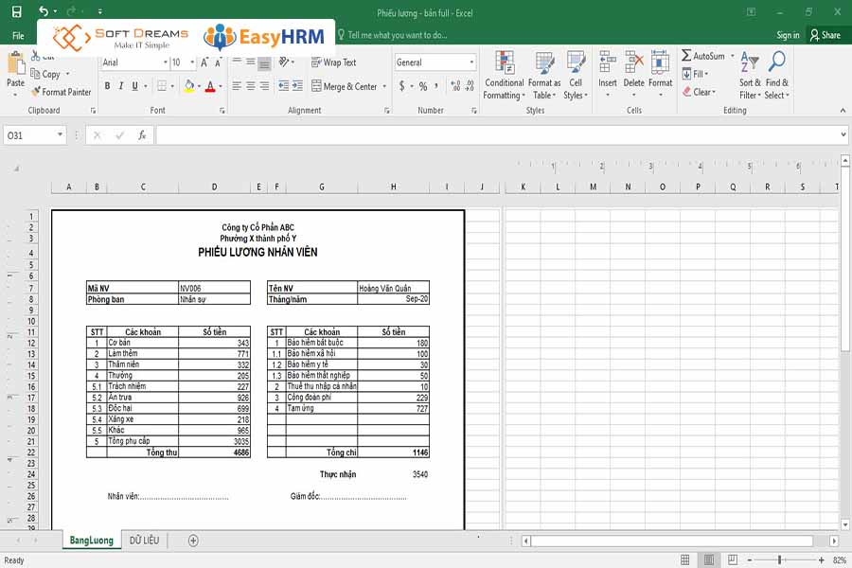Switch to the DỮ LIỆU sheet tab
852x568 pixels.
coord(144,541)
